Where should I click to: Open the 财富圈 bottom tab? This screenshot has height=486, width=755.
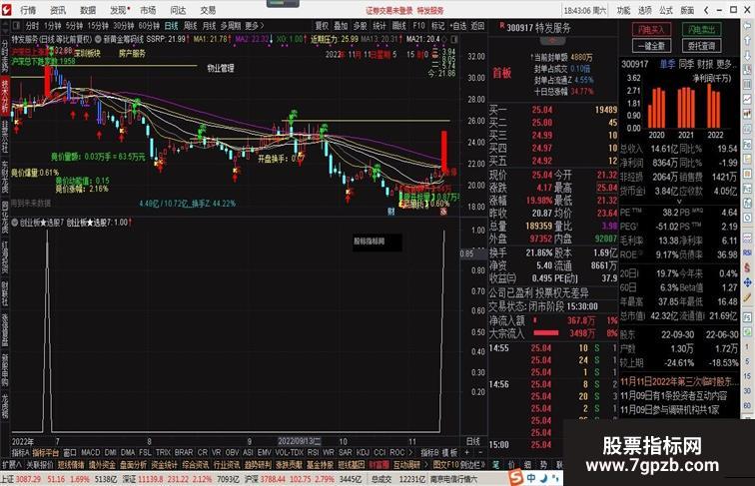pyautogui.click(x=378, y=465)
